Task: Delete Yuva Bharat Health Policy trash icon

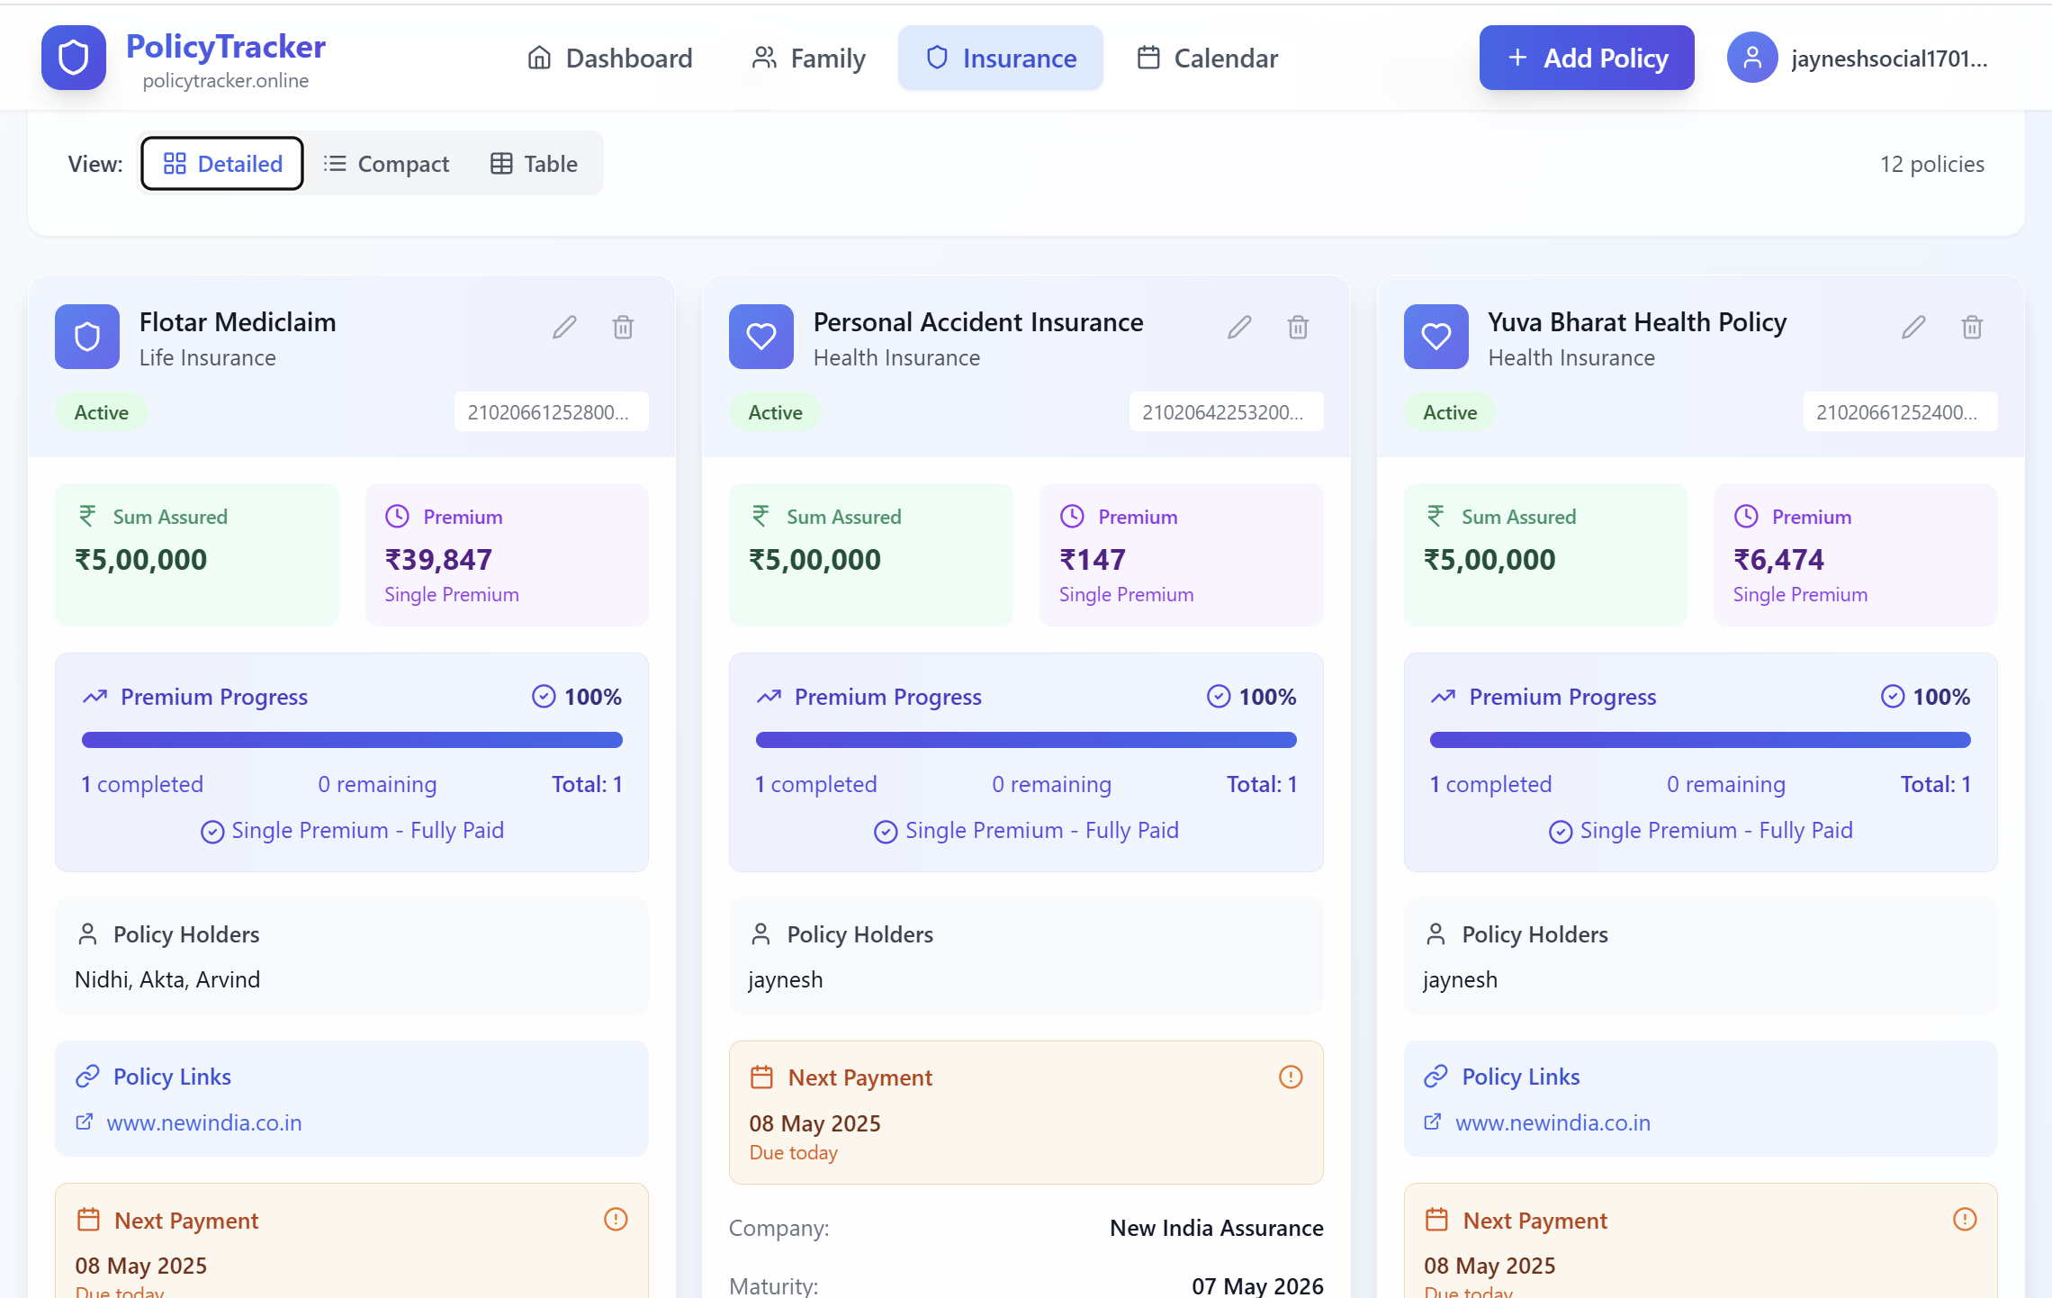Action: tap(1972, 327)
